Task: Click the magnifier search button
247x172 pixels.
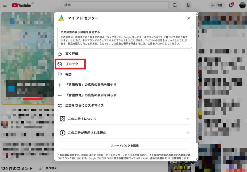Action: (x=175, y=5)
